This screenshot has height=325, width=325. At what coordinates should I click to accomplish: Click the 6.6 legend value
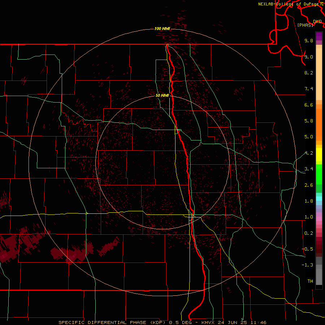(309, 105)
